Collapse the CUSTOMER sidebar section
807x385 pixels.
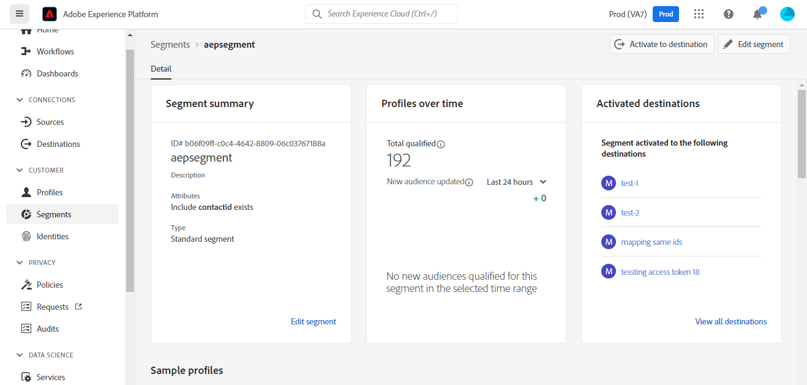coord(20,170)
